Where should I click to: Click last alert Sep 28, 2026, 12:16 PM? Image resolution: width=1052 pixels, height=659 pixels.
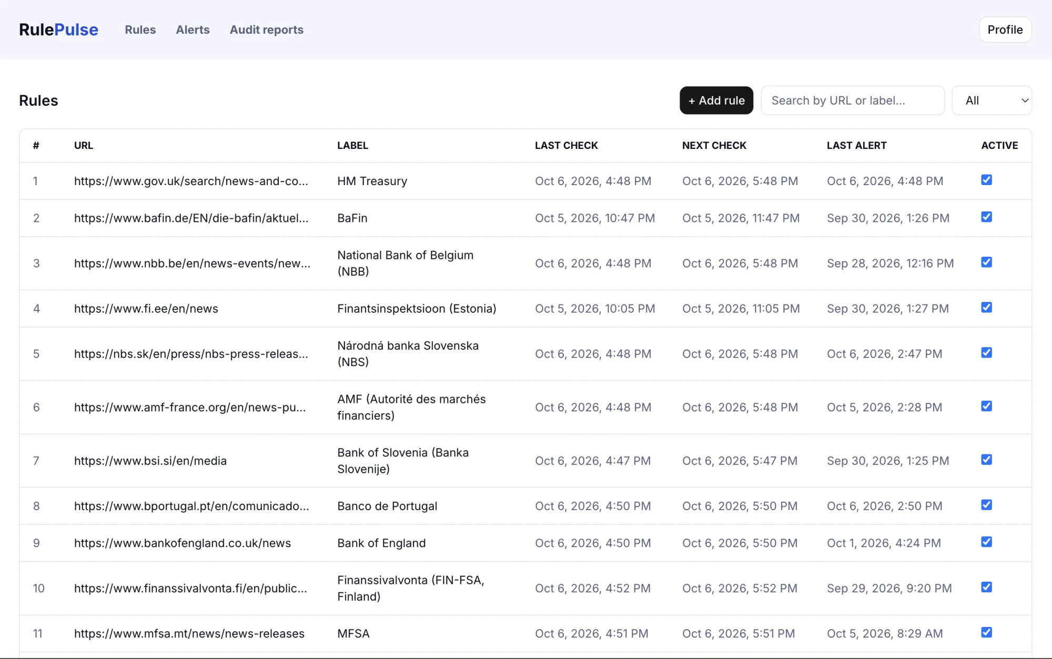point(890,263)
